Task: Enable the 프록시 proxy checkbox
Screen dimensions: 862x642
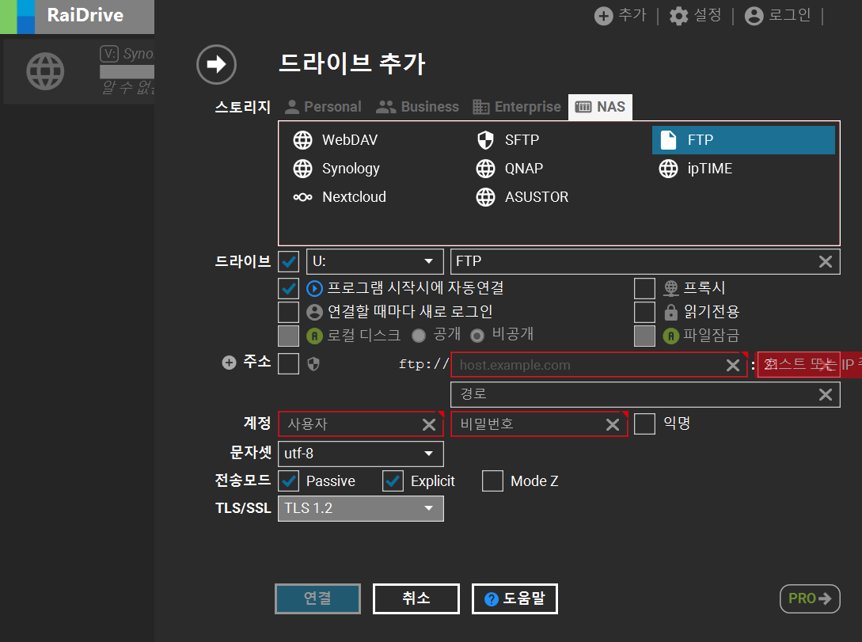Action: [x=644, y=288]
